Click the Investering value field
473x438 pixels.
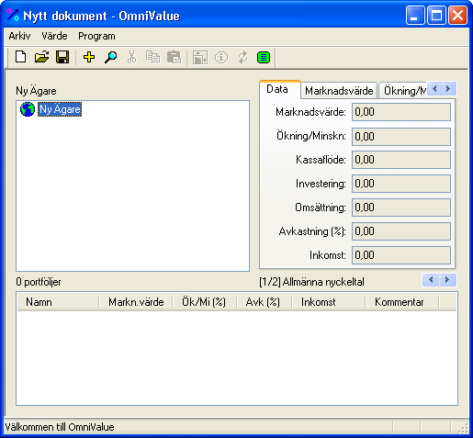point(401,184)
